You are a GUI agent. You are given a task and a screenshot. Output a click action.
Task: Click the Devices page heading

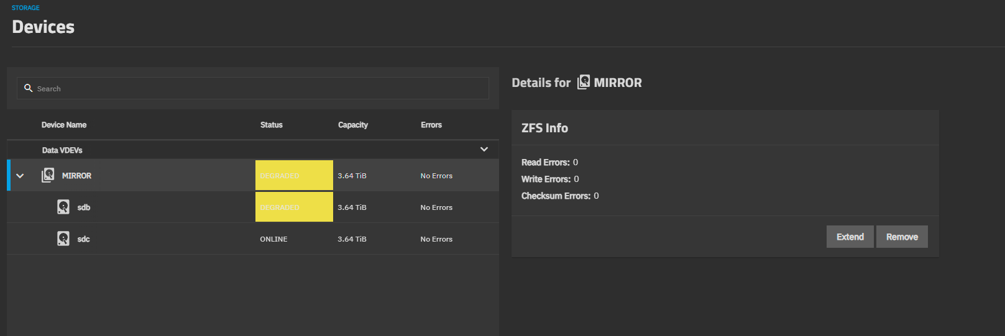click(44, 27)
